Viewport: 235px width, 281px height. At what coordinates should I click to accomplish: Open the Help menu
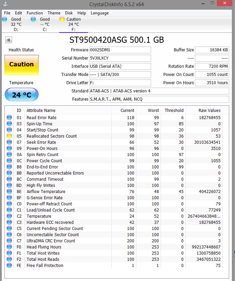click(x=82, y=13)
